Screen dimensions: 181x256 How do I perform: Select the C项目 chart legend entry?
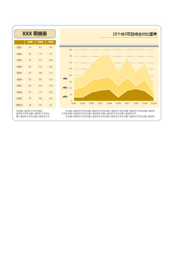pos(65,79)
